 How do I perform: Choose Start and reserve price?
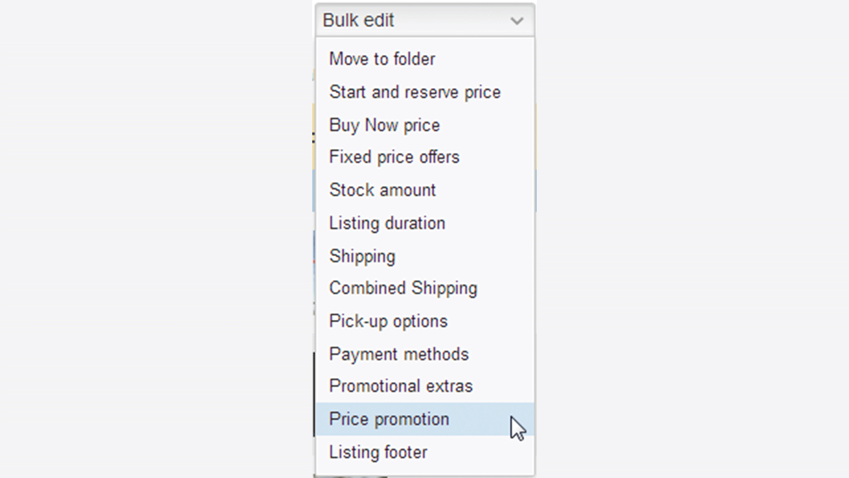[x=415, y=92]
